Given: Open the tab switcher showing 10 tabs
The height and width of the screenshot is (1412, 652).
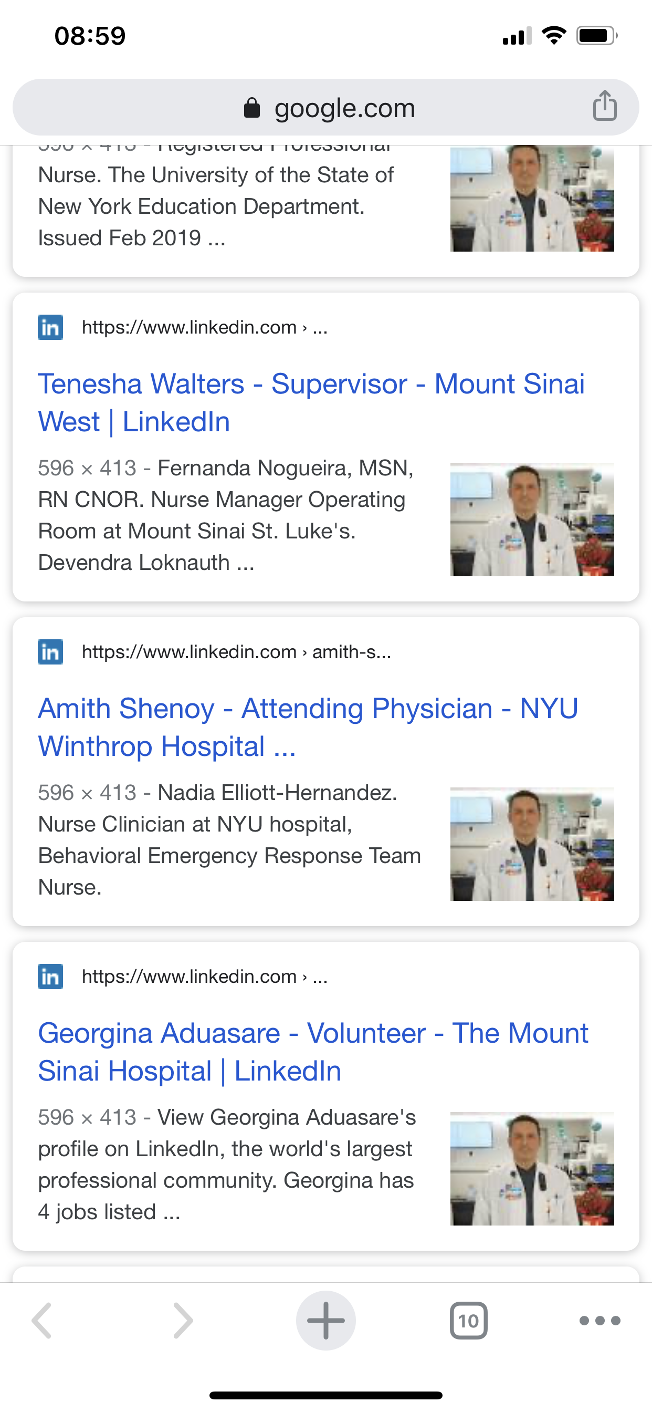Looking at the screenshot, I should [468, 1320].
